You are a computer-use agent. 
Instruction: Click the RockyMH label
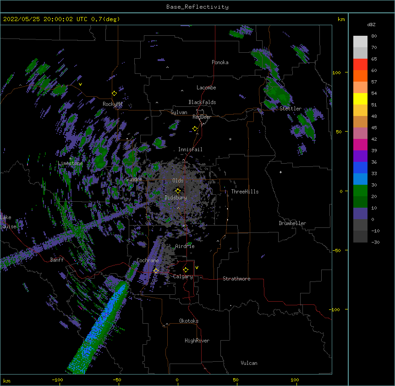tap(112, 104)
